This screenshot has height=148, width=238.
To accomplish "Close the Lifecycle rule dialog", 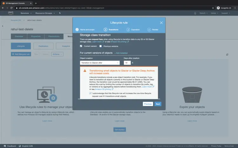I will [161, 23].
